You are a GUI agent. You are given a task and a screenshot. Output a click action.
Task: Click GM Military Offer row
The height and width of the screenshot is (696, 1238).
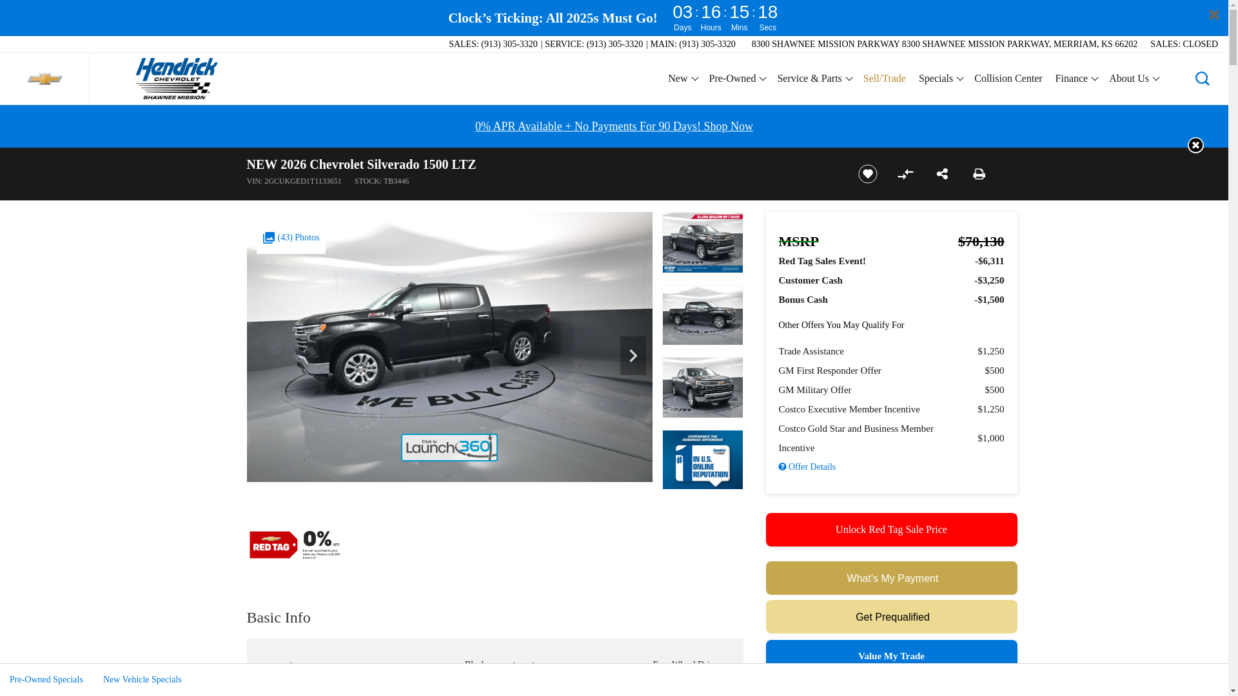click(x=891, y=390)
